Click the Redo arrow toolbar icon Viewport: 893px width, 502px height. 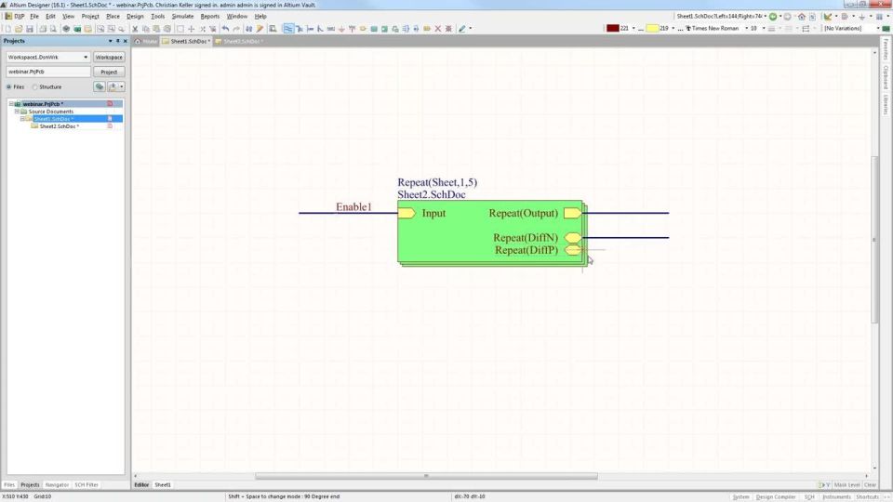click(x=236, y=29)
